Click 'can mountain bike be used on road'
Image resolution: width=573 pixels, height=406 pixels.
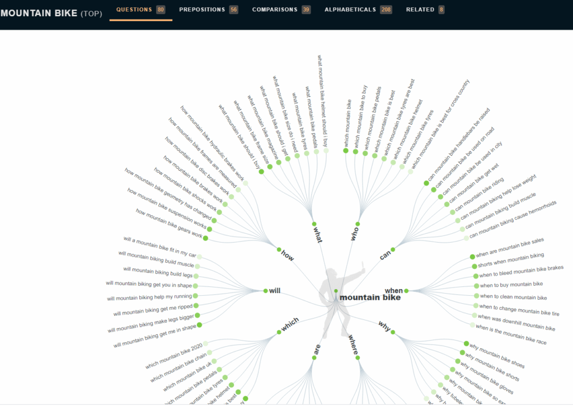click(465, 157)
